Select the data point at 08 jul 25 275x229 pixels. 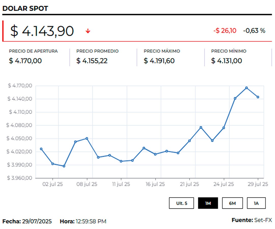click(x=87, y=138)
